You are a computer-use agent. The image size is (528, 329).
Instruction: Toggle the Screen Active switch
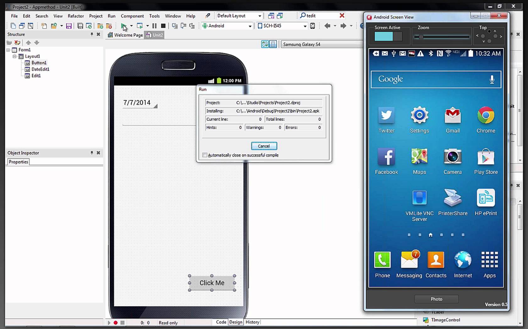click(x=388, y=36)
